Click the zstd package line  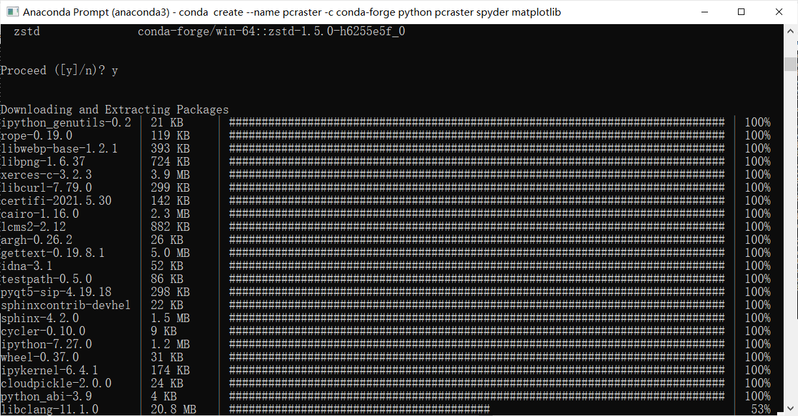pyautogui.click(x=209, y=31)
